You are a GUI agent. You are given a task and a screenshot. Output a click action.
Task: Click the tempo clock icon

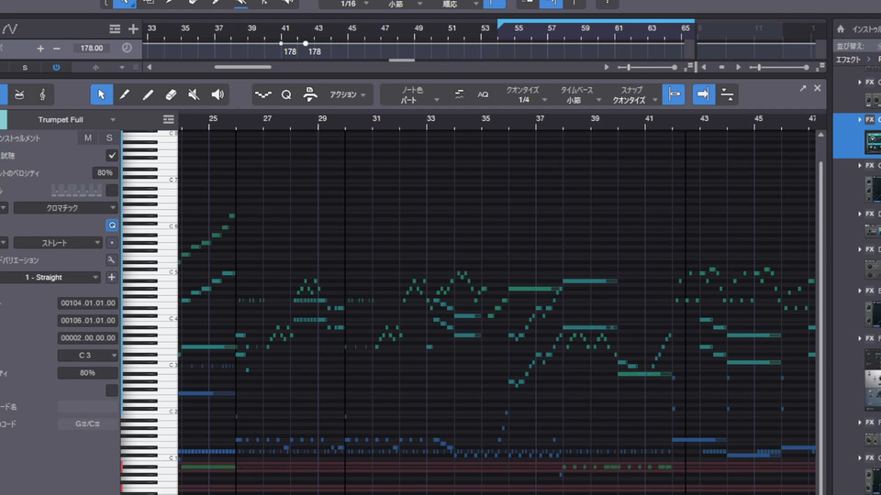[x=127, y=48]
